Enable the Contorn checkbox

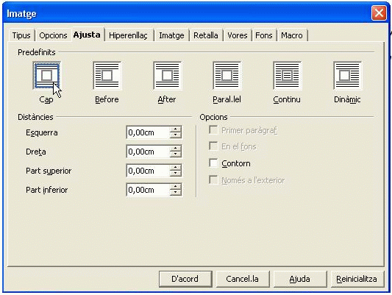pyautogui.click(x=213, y=163)
